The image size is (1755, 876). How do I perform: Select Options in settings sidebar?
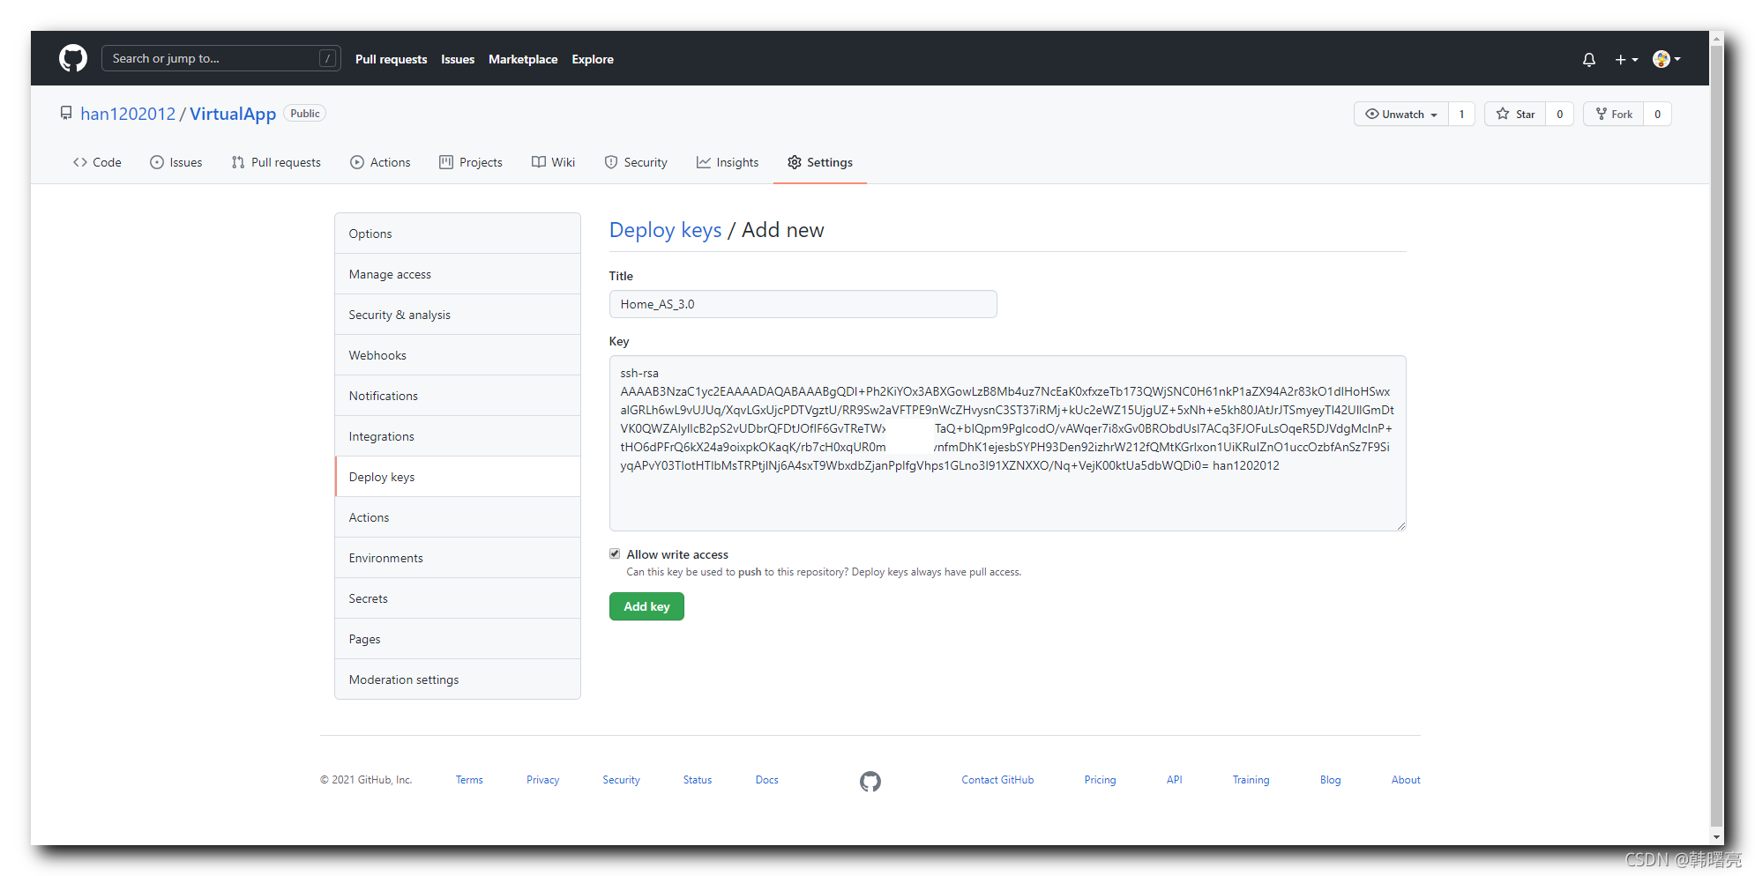tap(458, 234)
